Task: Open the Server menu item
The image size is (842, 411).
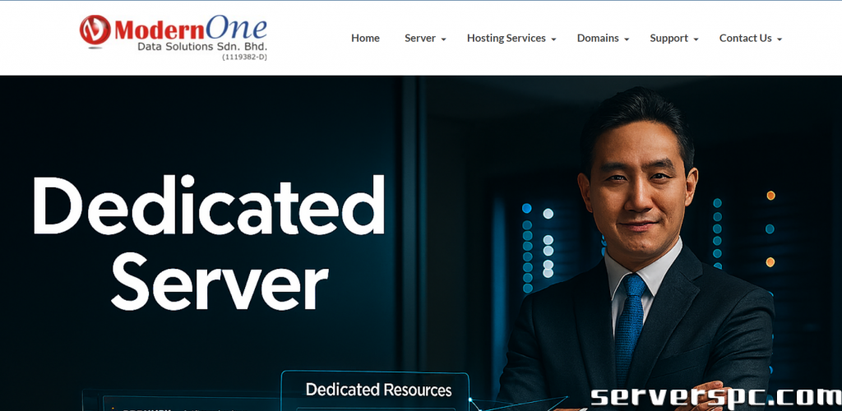Action: 419,38
